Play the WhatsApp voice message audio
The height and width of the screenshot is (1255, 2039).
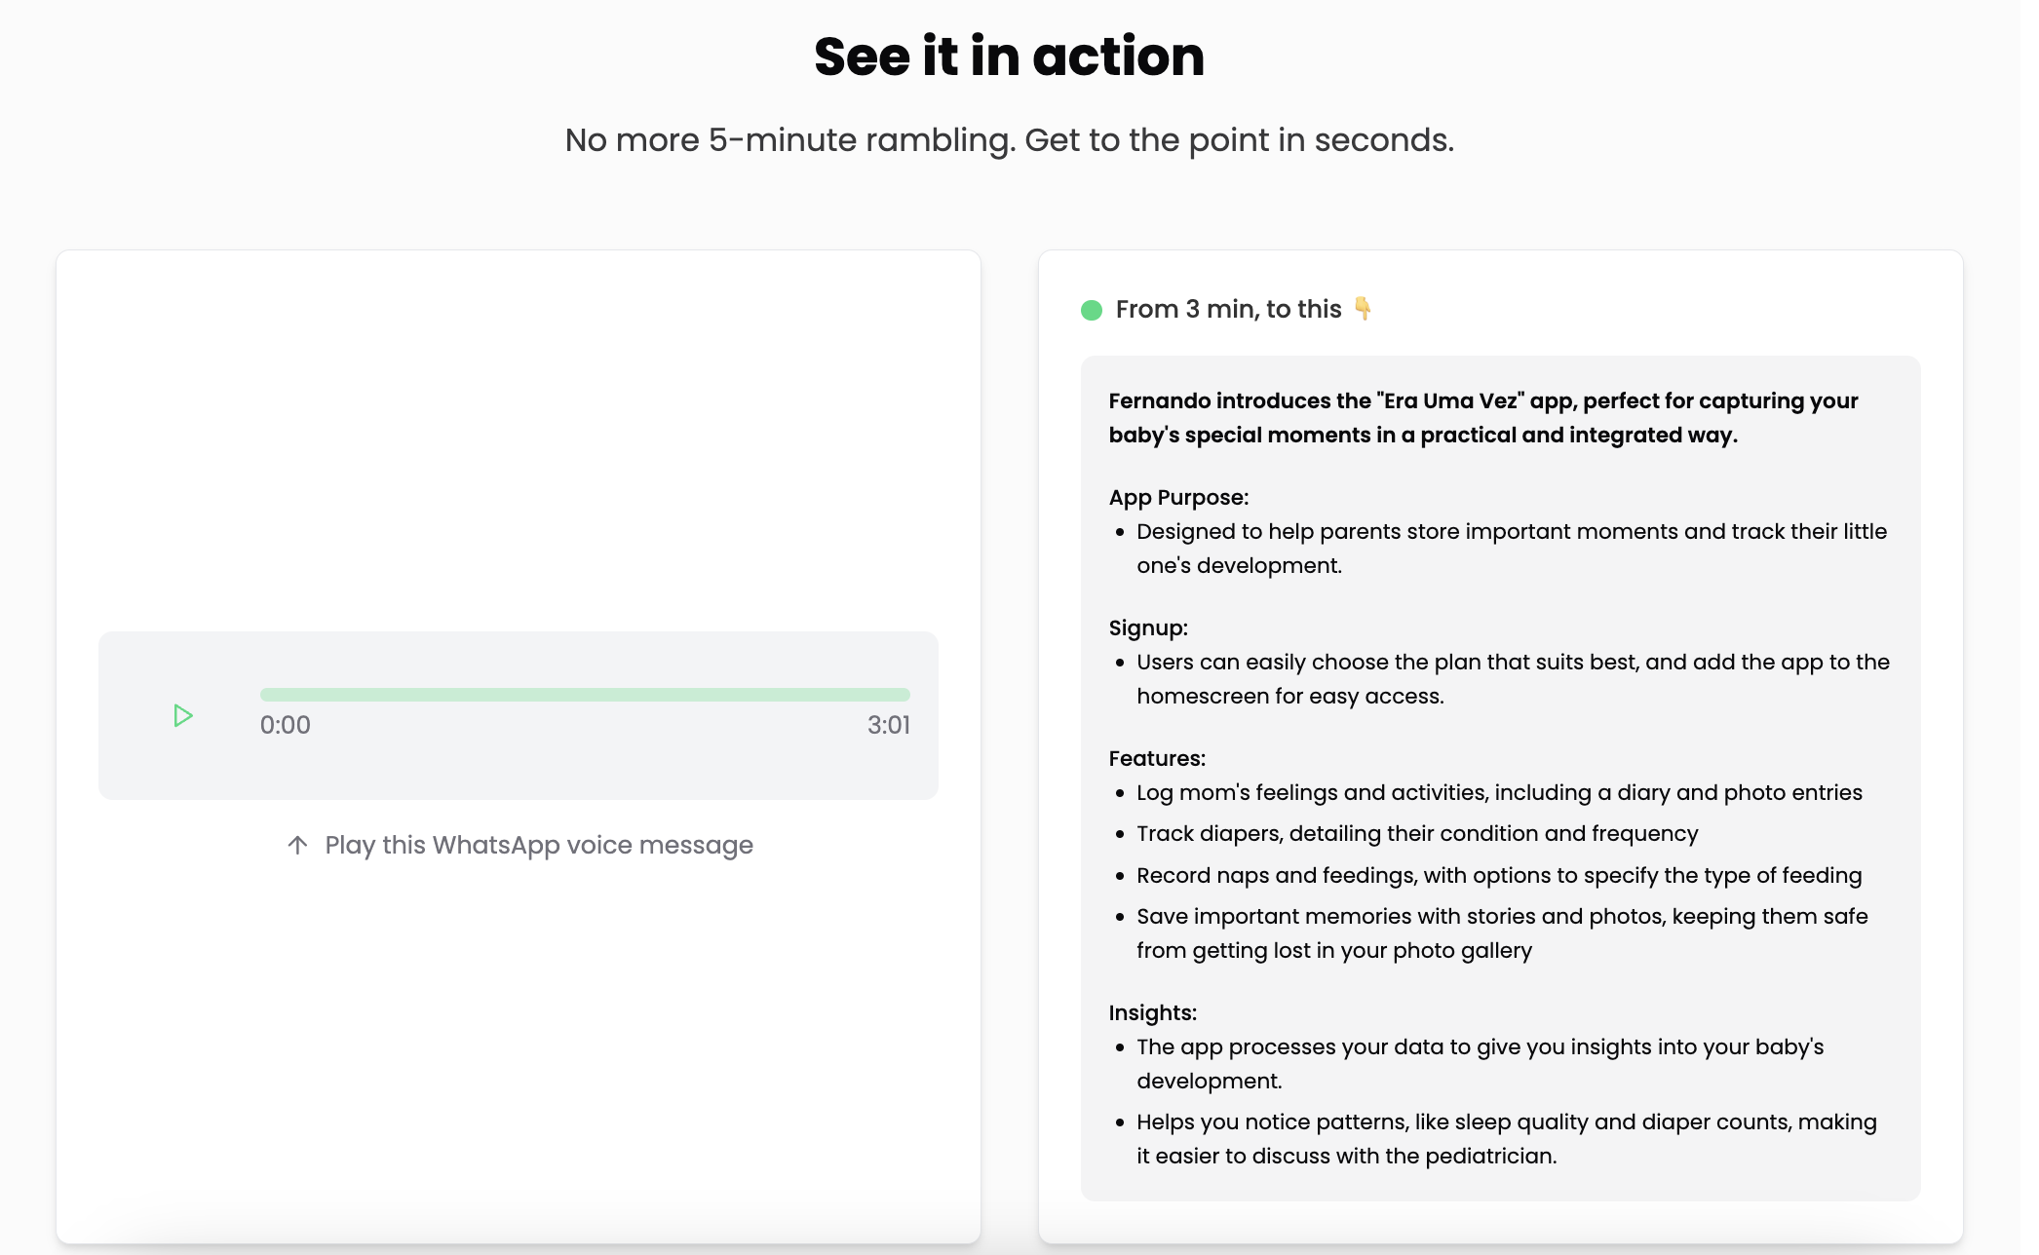tap(182, 716)
